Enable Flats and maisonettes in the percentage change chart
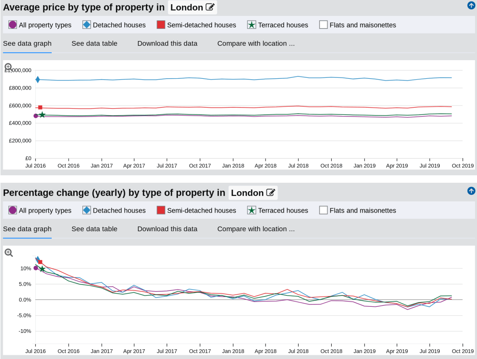This screenshot has height=359, width=477. pyautogui.click(x=323, y=210)
